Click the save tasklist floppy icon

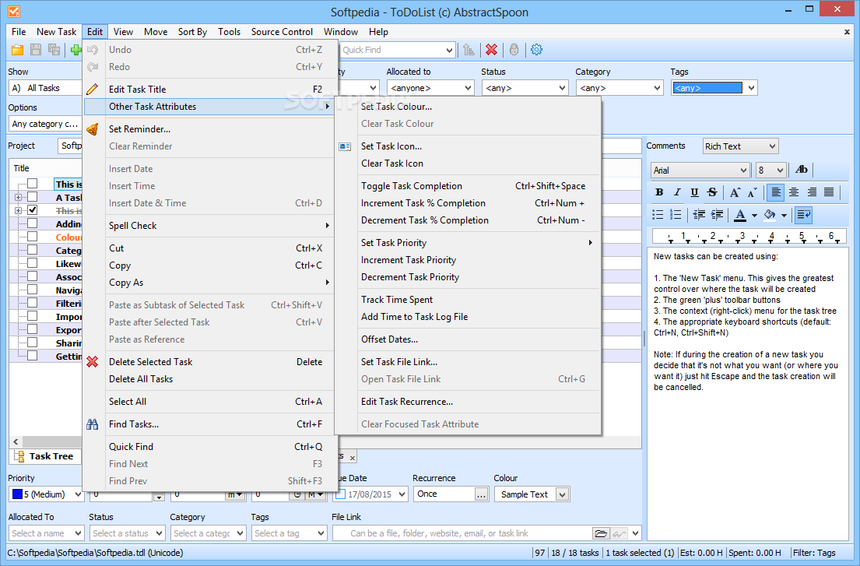[36, 50]
